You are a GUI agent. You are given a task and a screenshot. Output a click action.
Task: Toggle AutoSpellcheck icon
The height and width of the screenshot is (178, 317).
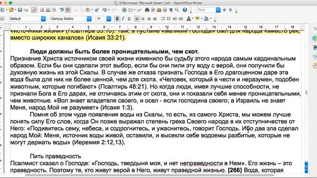(x=68, y=10)
